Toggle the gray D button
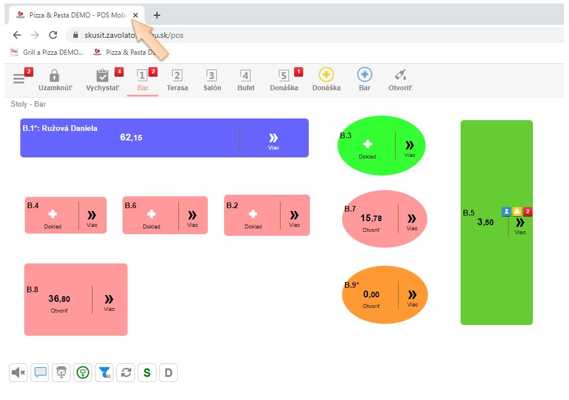Viewport: 569px width, 400px height. pyautogui.click(x=168, y=372)
